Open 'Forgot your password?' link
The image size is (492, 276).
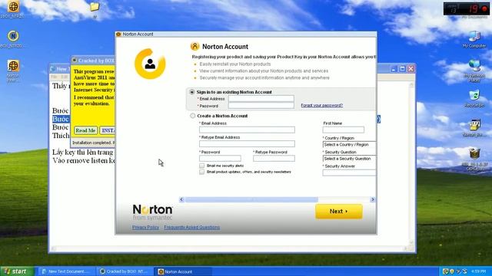(322, 106)
